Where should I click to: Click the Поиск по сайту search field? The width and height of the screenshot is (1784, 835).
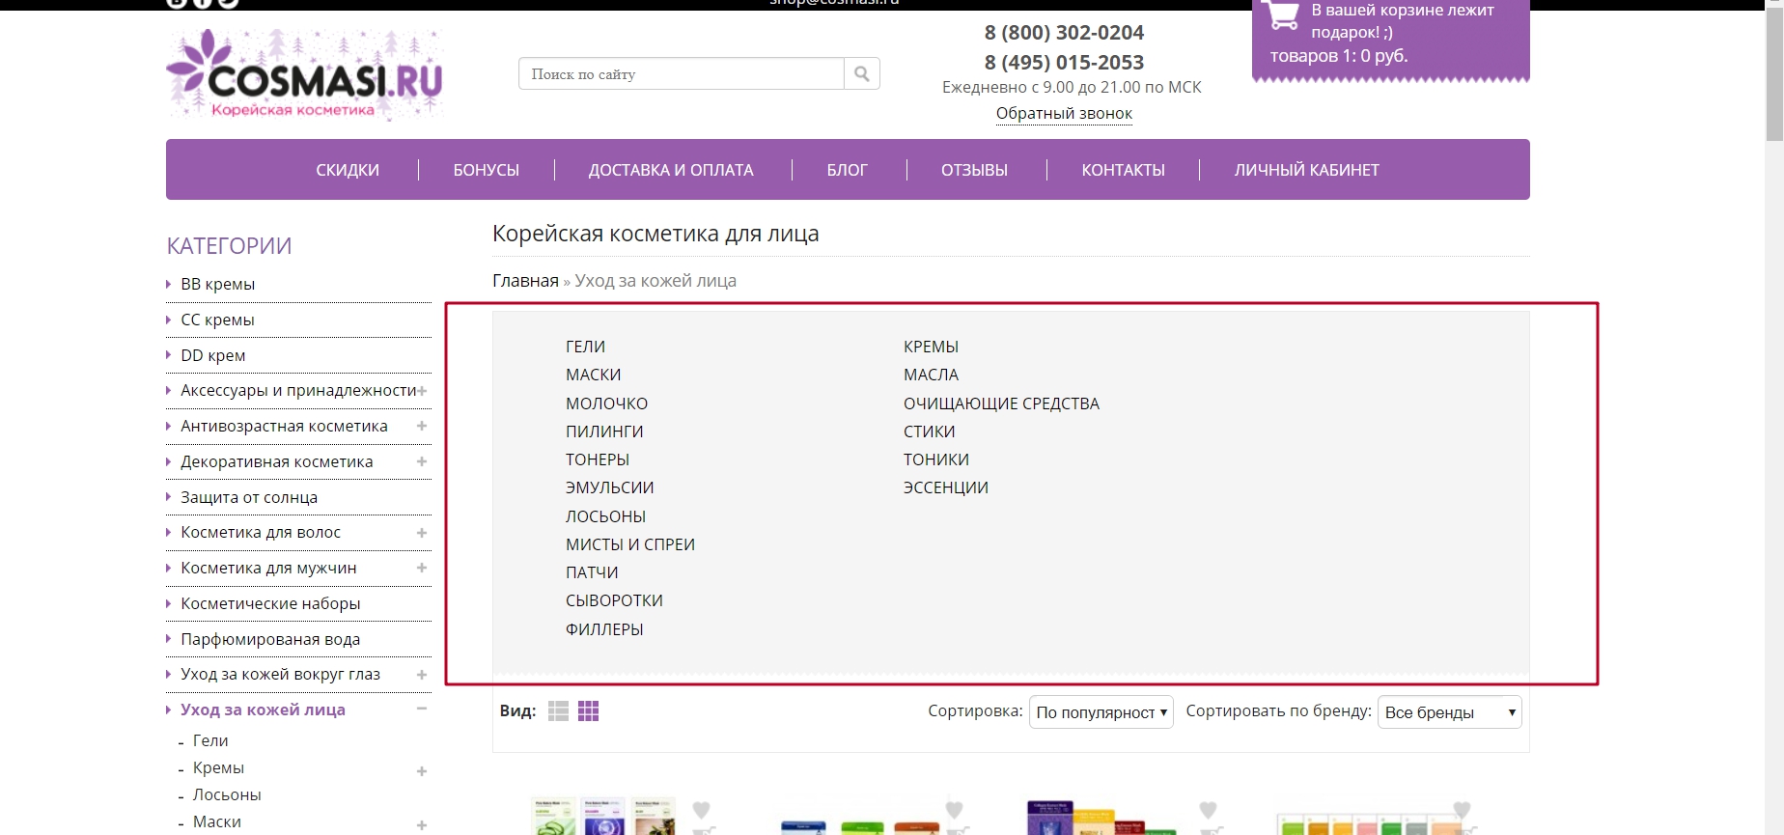click(x=682, y=74)
